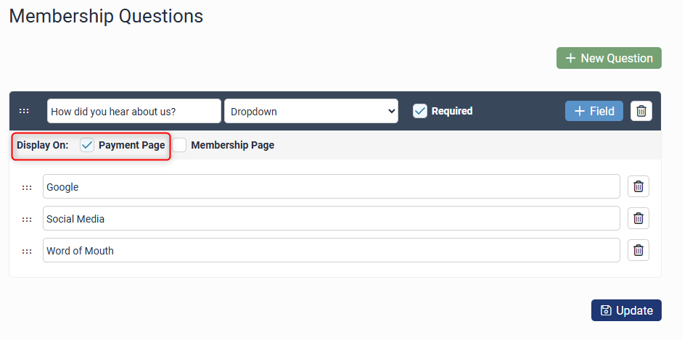Delete the 'How did you hear' question

tap(641, 111)
